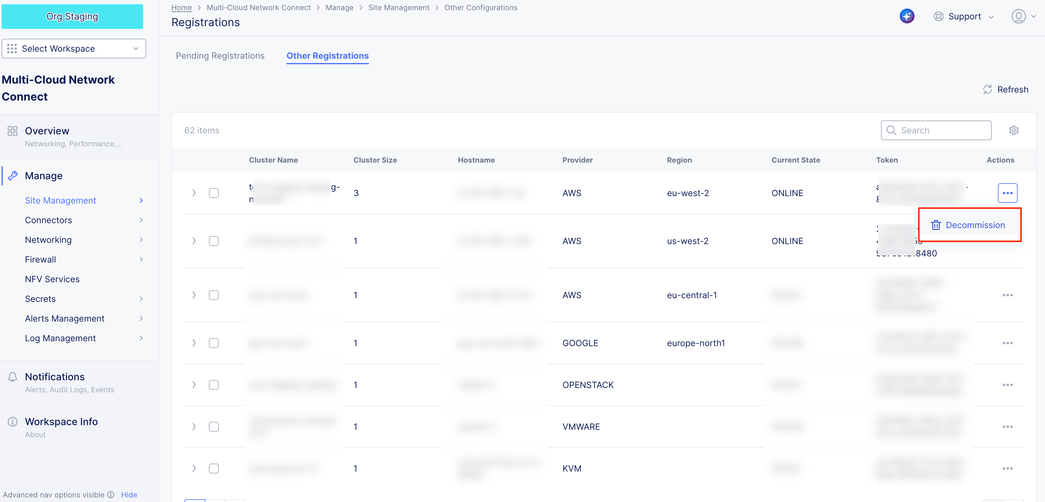This screenshot has height=502, width=1045.
Task: Click into the Search input field
Action: coord(941,130)
